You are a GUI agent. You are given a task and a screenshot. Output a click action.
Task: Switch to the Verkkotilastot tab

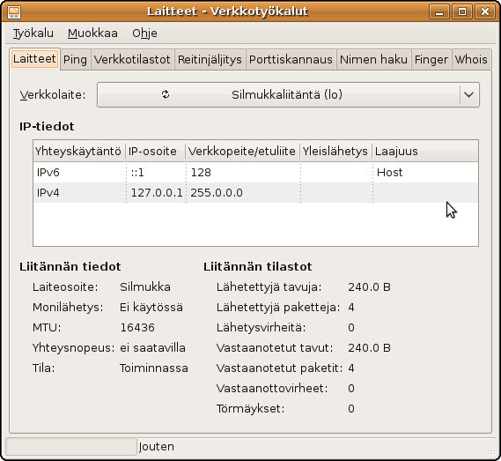pos(132,60)
